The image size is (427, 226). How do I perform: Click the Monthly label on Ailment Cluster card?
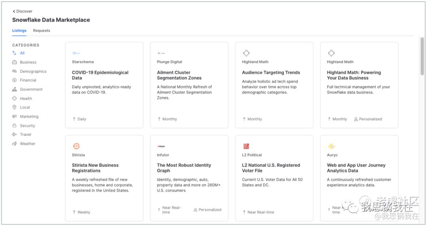tap(170, 119)
